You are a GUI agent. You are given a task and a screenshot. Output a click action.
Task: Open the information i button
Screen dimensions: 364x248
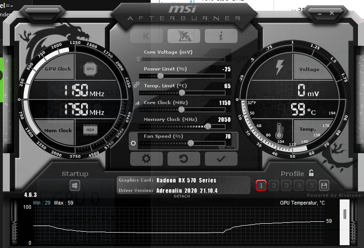[x=221, y=36]
